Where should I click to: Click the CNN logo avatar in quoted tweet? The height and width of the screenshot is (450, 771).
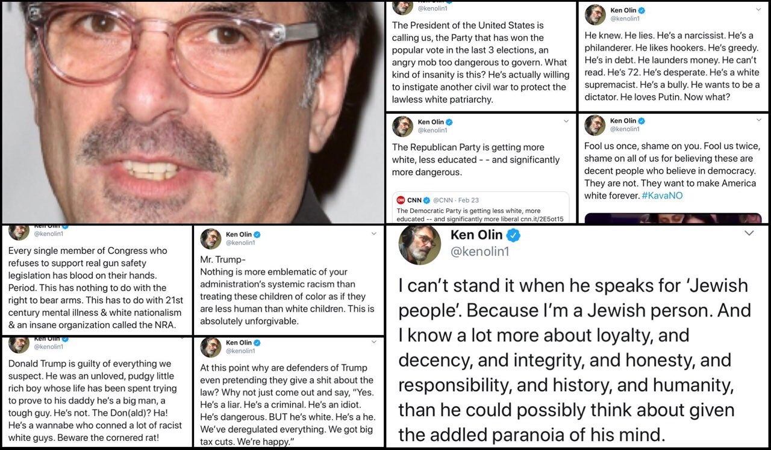(x=401, y=200)
